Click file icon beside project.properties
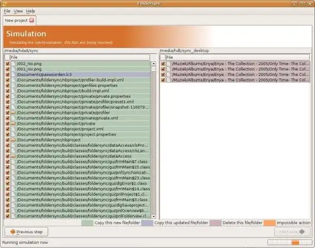The image size is (315, 248). 13,135
